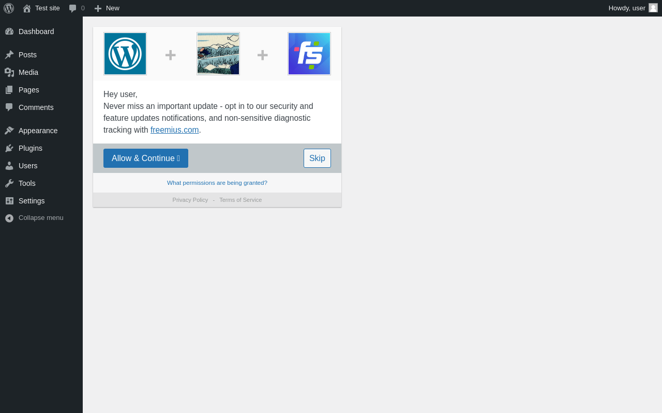Click the Plugins plug icon
The height and width of the screenshot is (413, 662).
tap(9, 148)
